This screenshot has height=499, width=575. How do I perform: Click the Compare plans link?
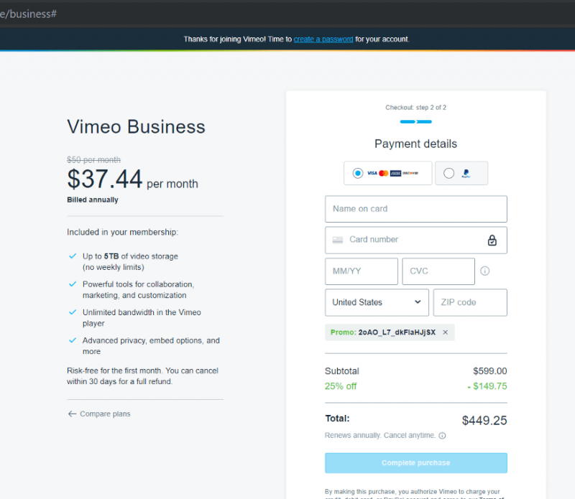click(x=104, y=414)
